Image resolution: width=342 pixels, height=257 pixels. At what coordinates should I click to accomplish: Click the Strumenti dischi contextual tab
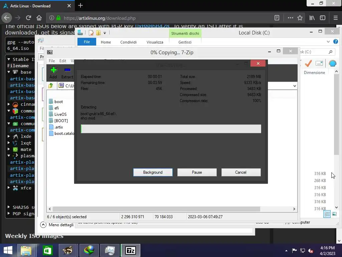coord(185,33)
